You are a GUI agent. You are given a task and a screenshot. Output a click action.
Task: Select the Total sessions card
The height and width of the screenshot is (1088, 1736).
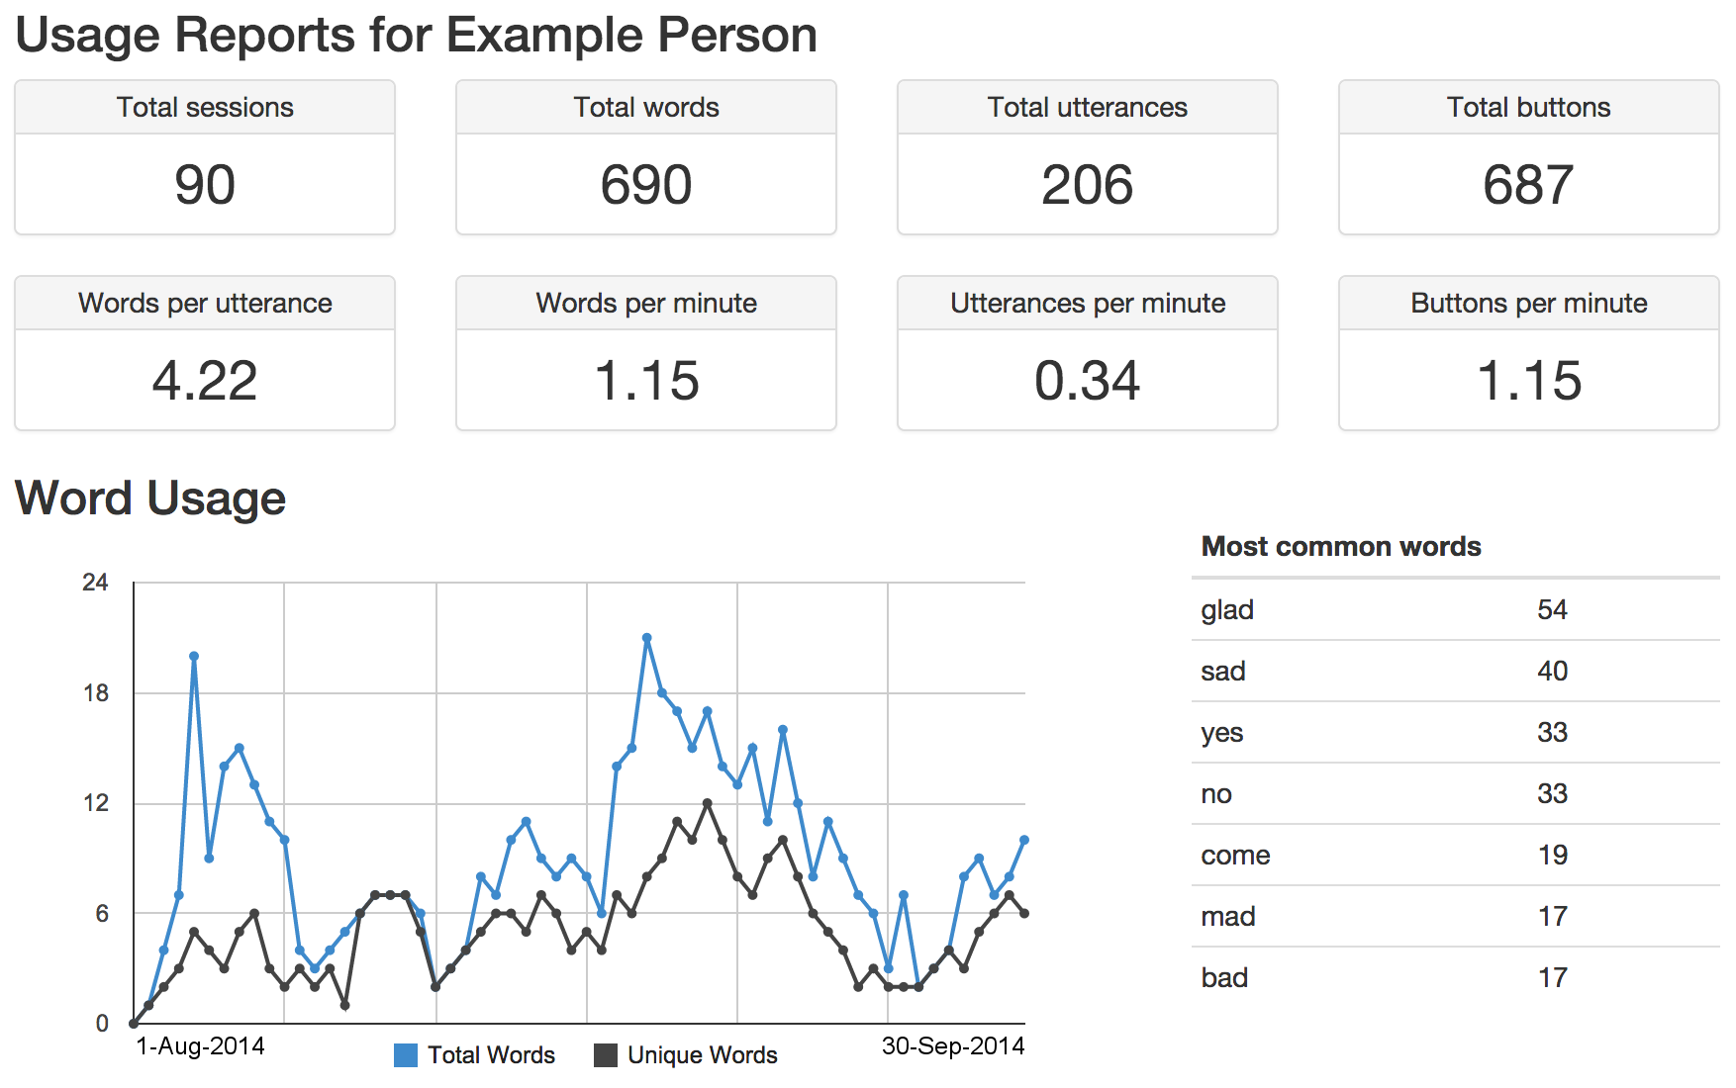point(205,158)
